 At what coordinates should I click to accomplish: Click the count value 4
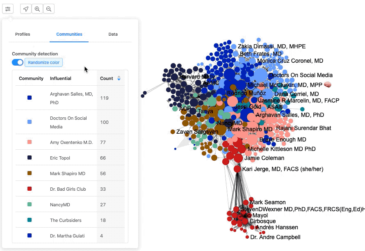(x=101, y=236)
